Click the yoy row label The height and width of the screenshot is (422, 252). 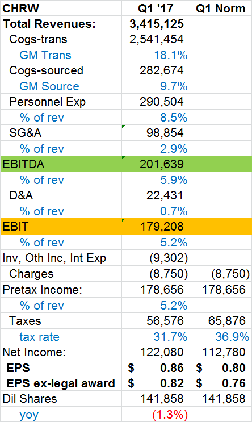29,415
